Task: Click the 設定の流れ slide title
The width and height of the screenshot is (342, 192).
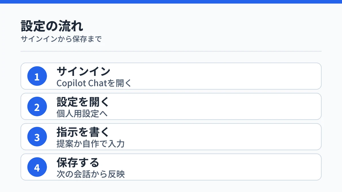Action: pyautogui.click(x=52, y=26)
